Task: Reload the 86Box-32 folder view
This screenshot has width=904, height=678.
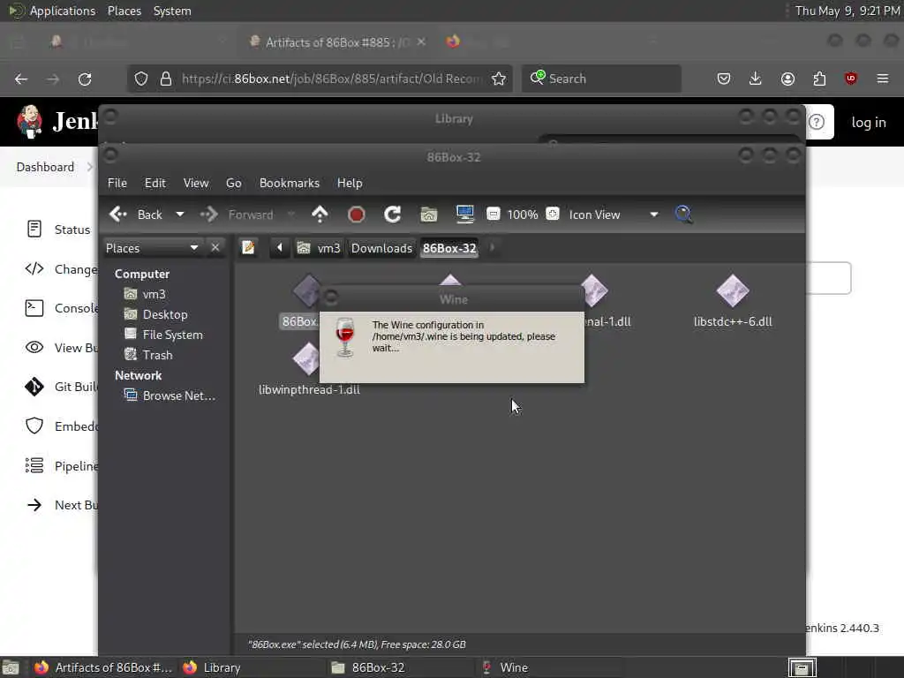Action: [x=393, y=215]
